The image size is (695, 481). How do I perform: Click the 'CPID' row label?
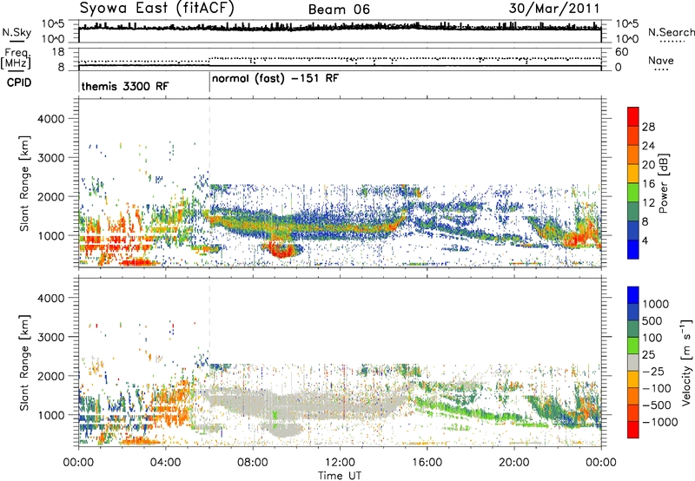point(19,82)
